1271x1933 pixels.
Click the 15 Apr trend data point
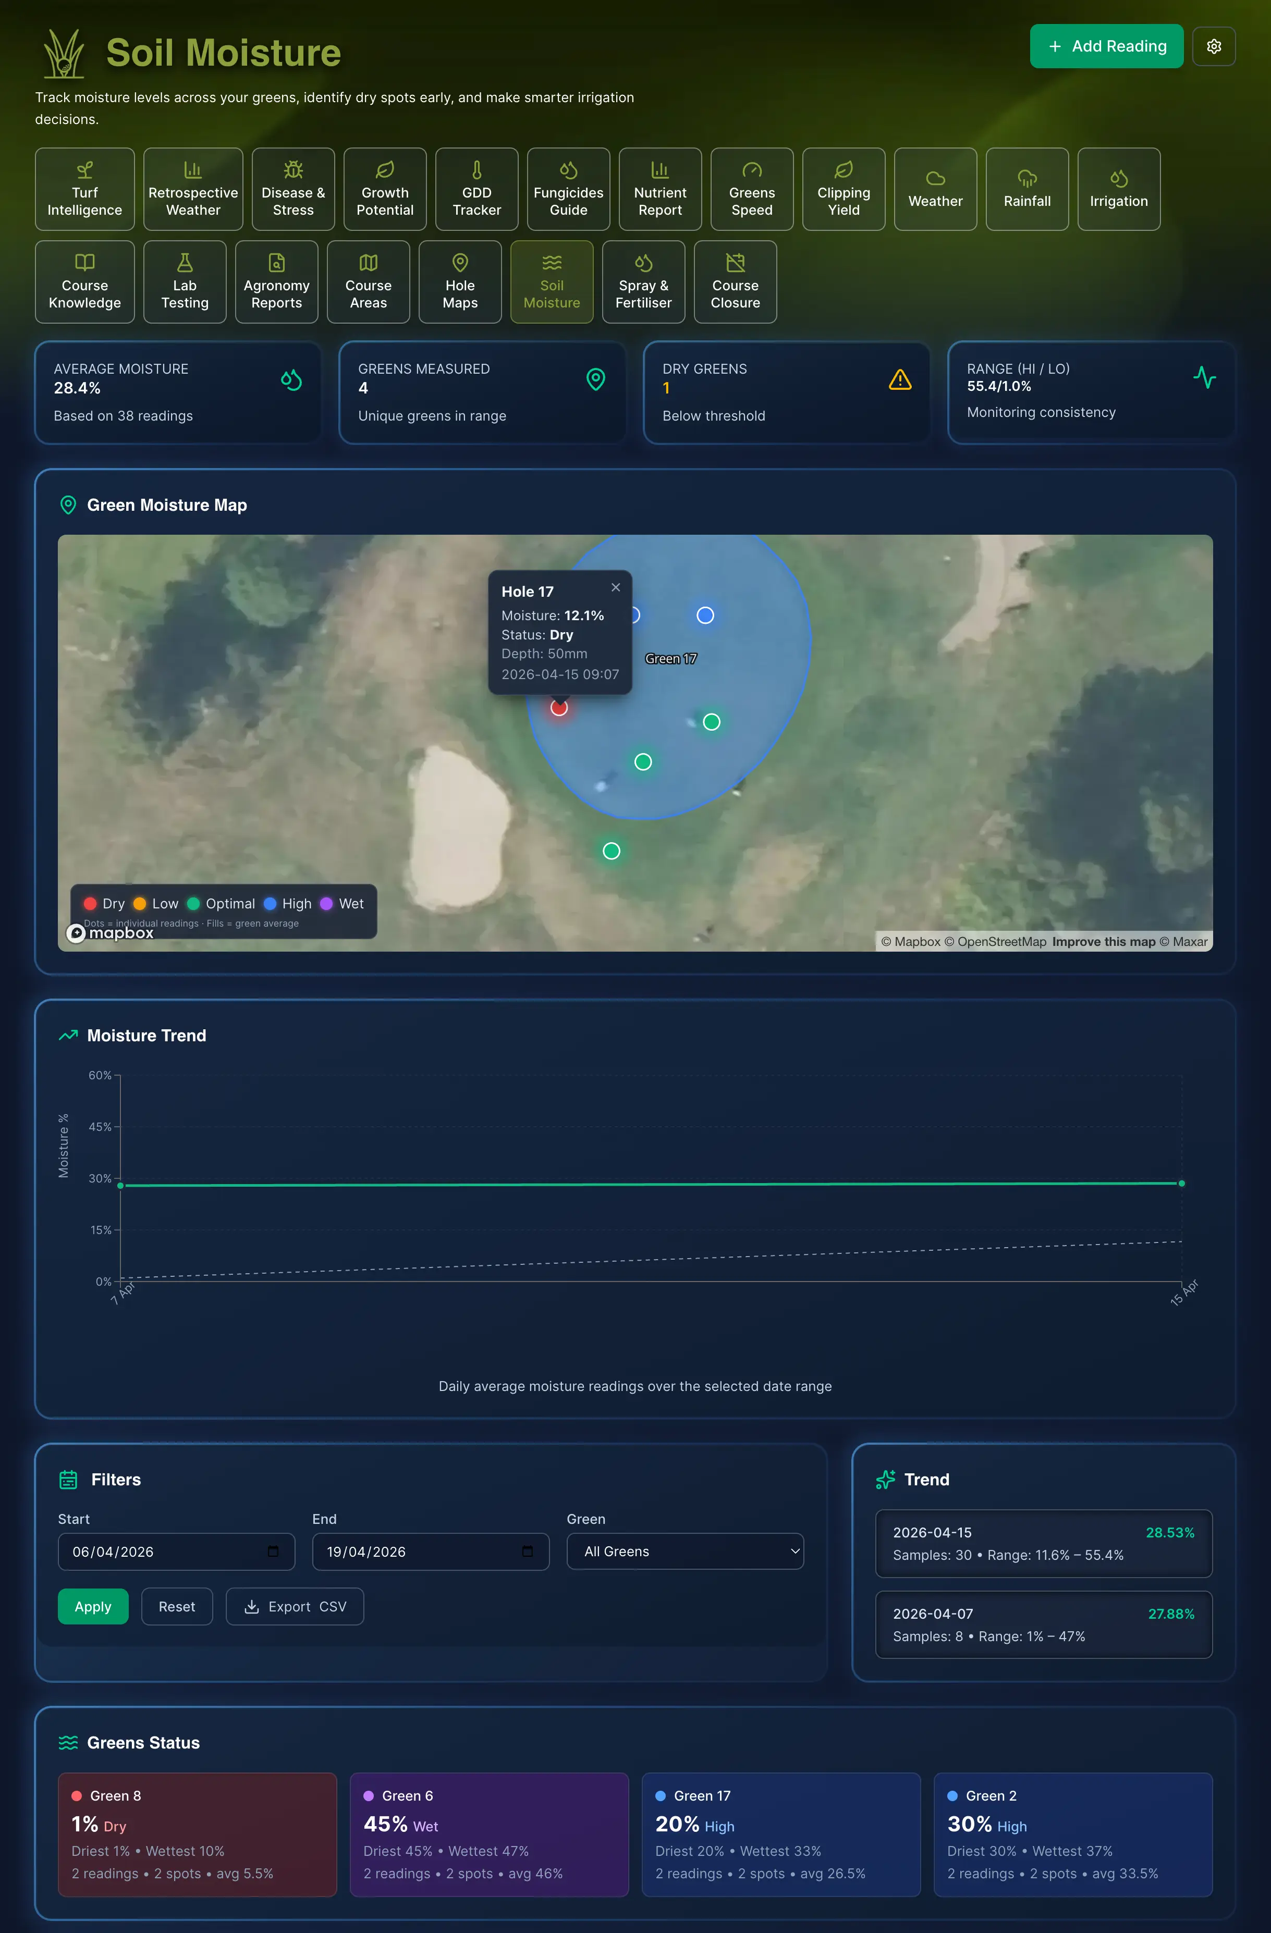tap(1182, 1184)
